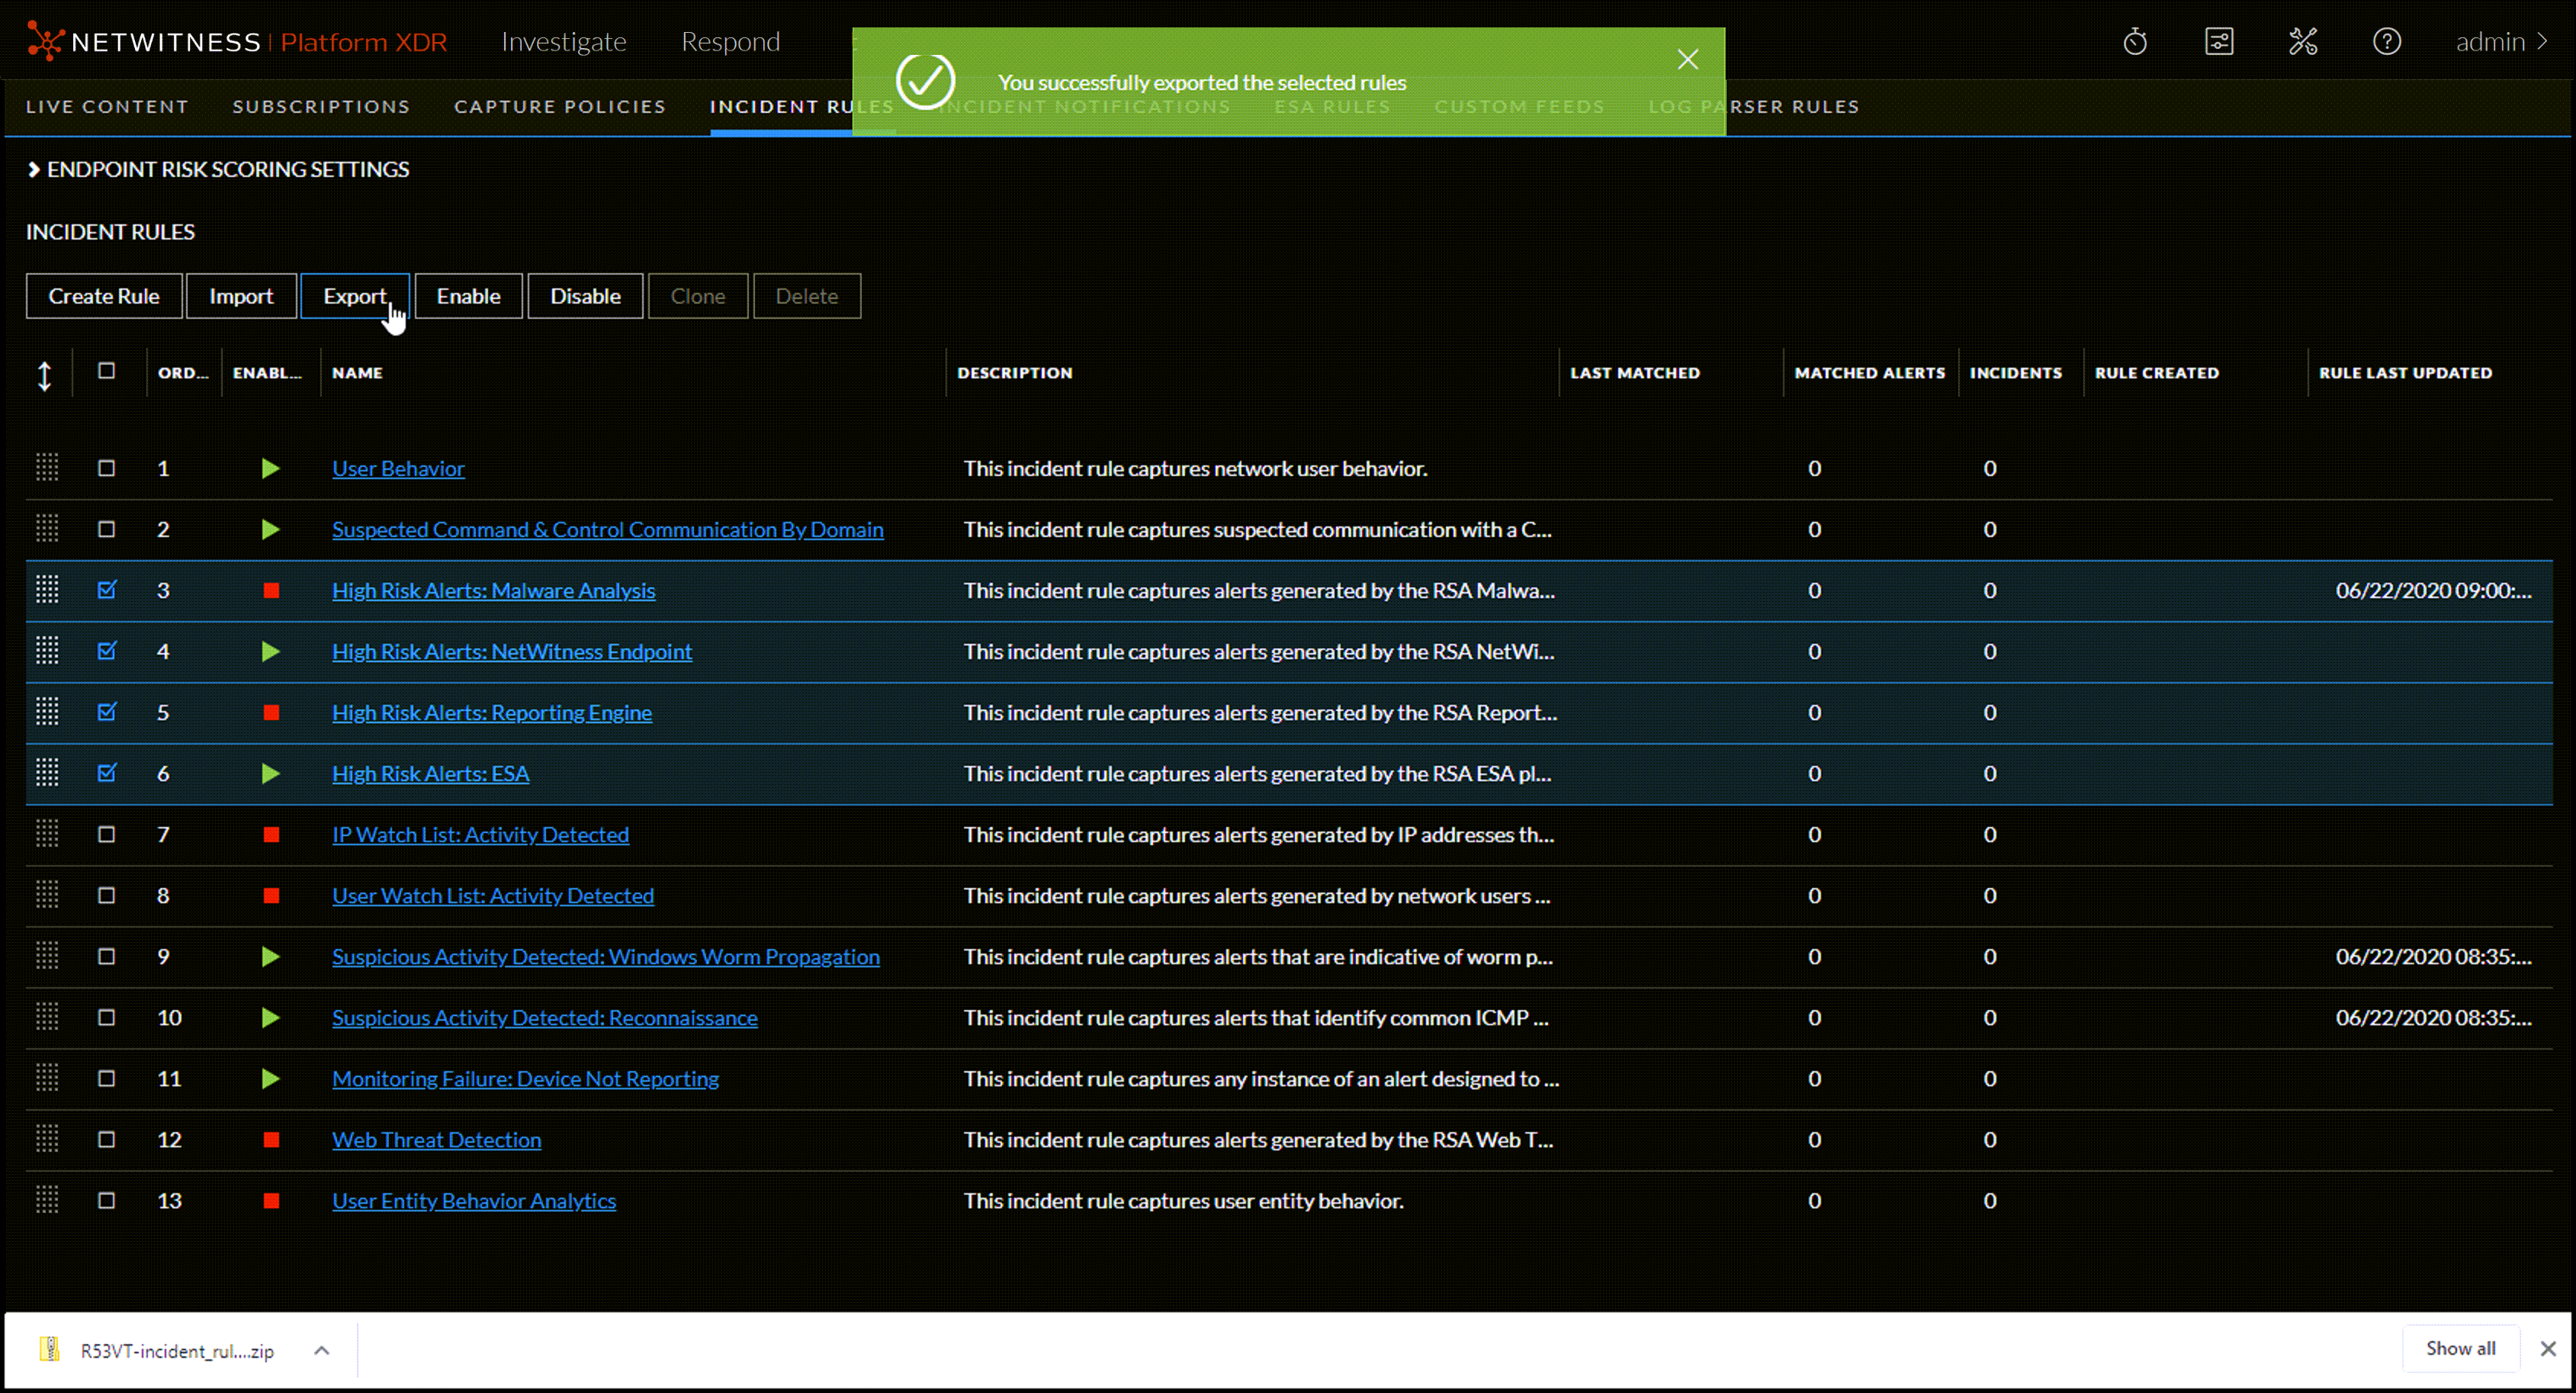Open the Investigate menu
This screenshot has width=2576, height=1393.
tap(564, 41)
